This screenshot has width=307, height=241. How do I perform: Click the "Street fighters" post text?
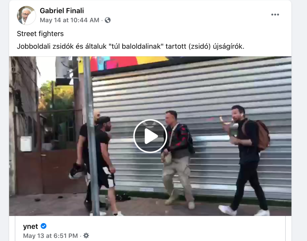pos(40,34)
